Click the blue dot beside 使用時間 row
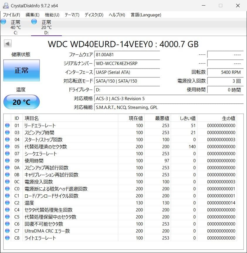The image size is (247, 253). [x=7, y=160]
